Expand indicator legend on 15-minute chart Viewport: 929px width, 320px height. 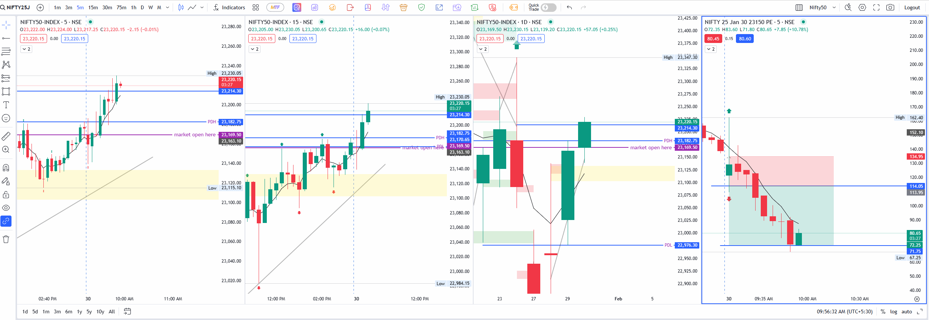pos(254,49)
